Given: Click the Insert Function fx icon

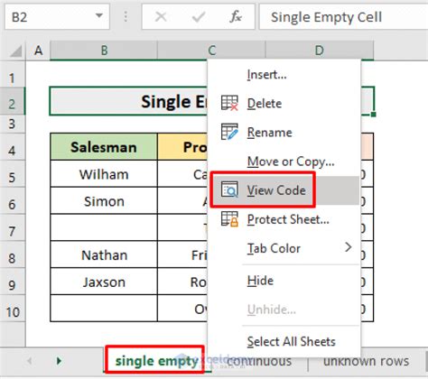Looking at the screenshot, I should (x=236, y=17).
